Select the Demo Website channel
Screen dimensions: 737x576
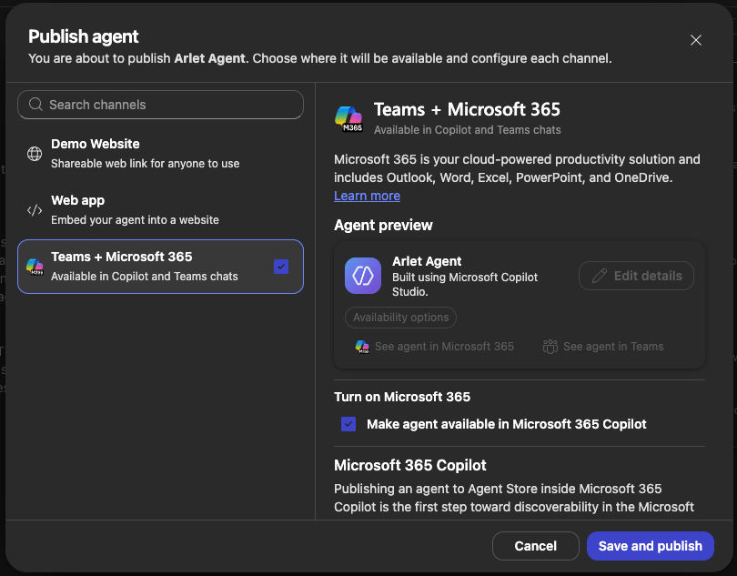160,153
